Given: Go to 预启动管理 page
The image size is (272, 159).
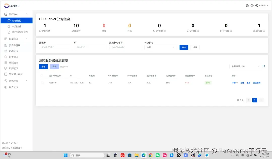Looking at the screenshot, I should (15, 45).
